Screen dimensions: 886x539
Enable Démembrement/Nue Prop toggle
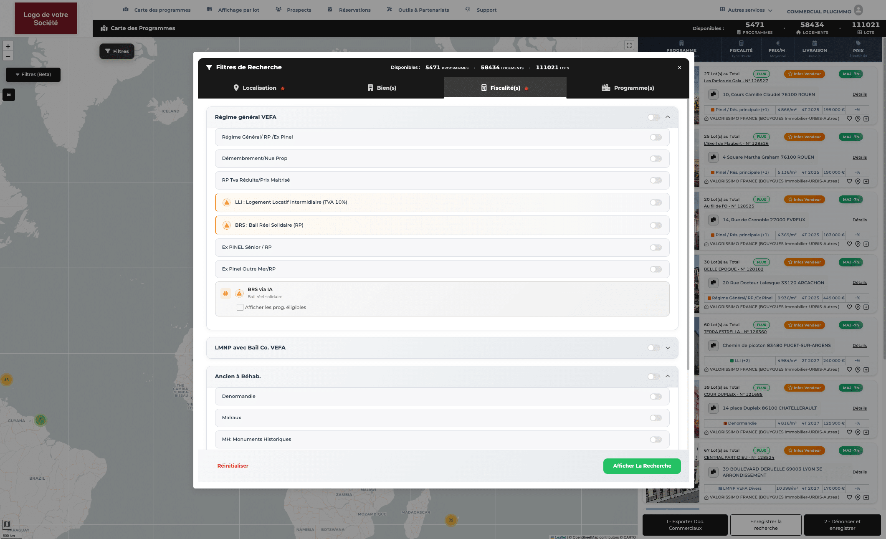click(x=656, y=159)
